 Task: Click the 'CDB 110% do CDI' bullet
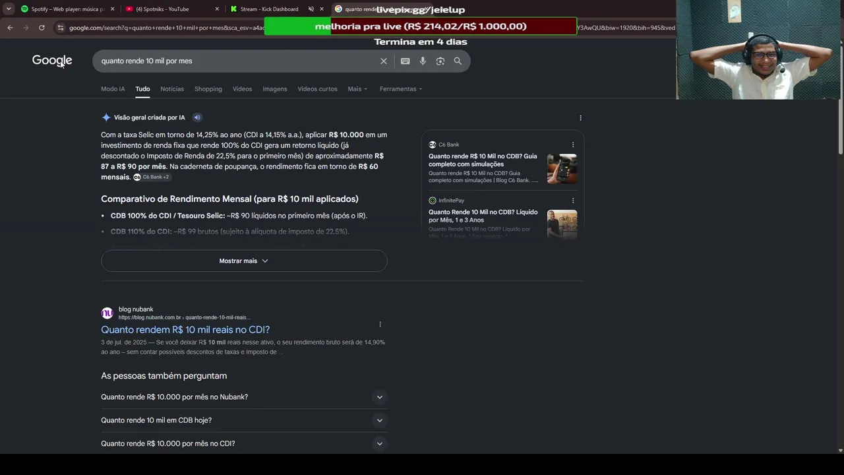(x=230, y=232)
